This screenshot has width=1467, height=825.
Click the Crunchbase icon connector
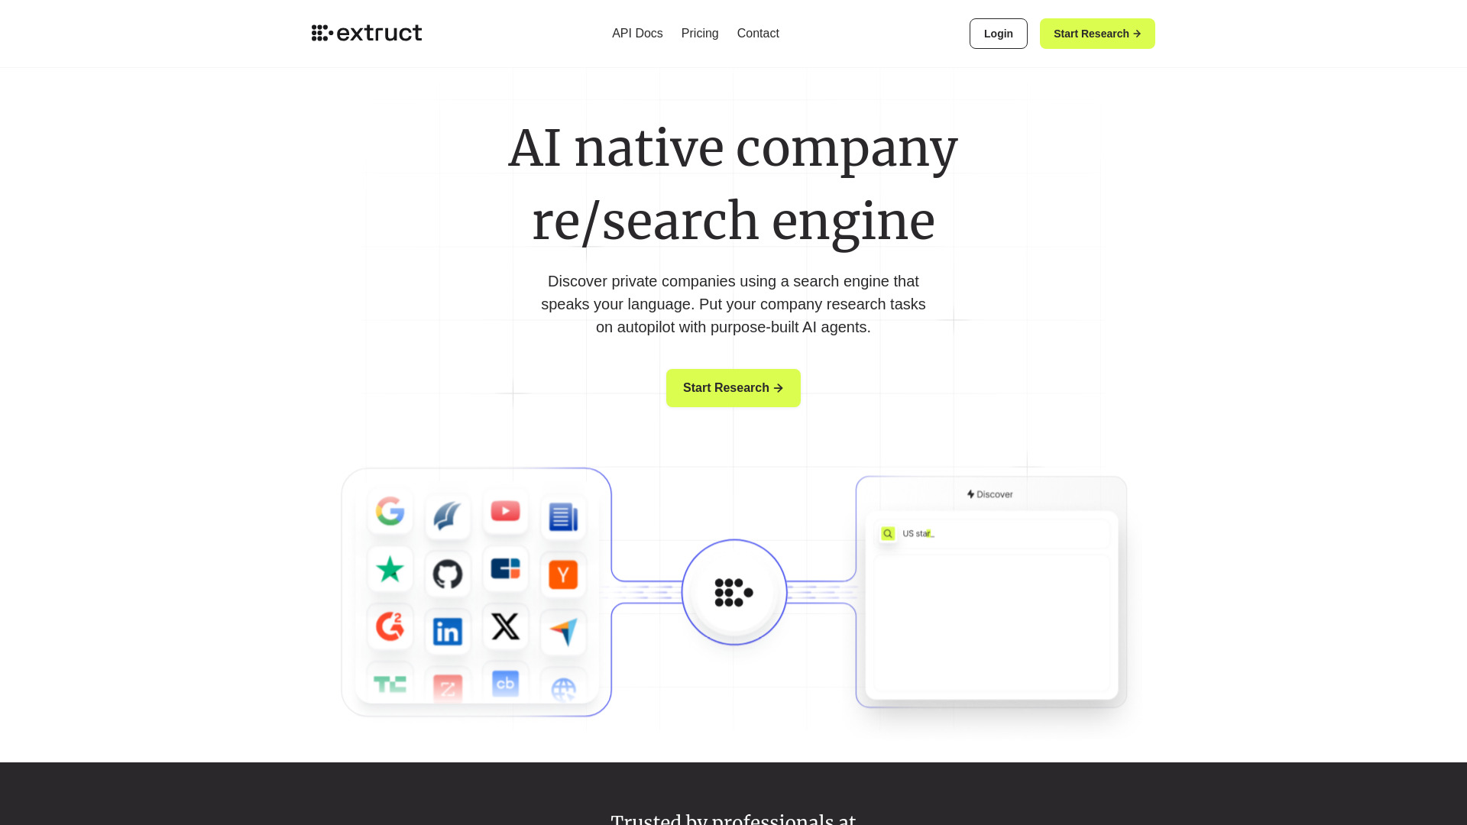click(504, 683)
